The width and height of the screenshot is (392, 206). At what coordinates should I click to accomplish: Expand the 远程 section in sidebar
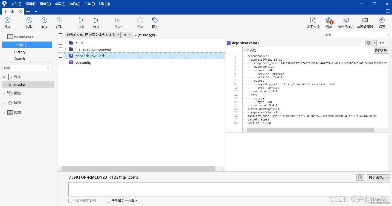[x=4, y=103]
